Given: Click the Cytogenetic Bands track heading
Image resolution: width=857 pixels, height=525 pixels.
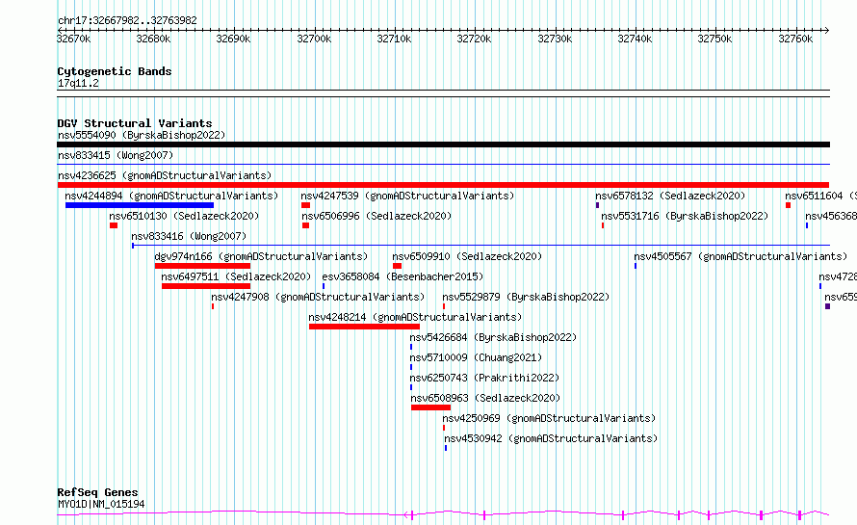Looking at the screenshot, I should pyautogui.click(x=115, y=71).
